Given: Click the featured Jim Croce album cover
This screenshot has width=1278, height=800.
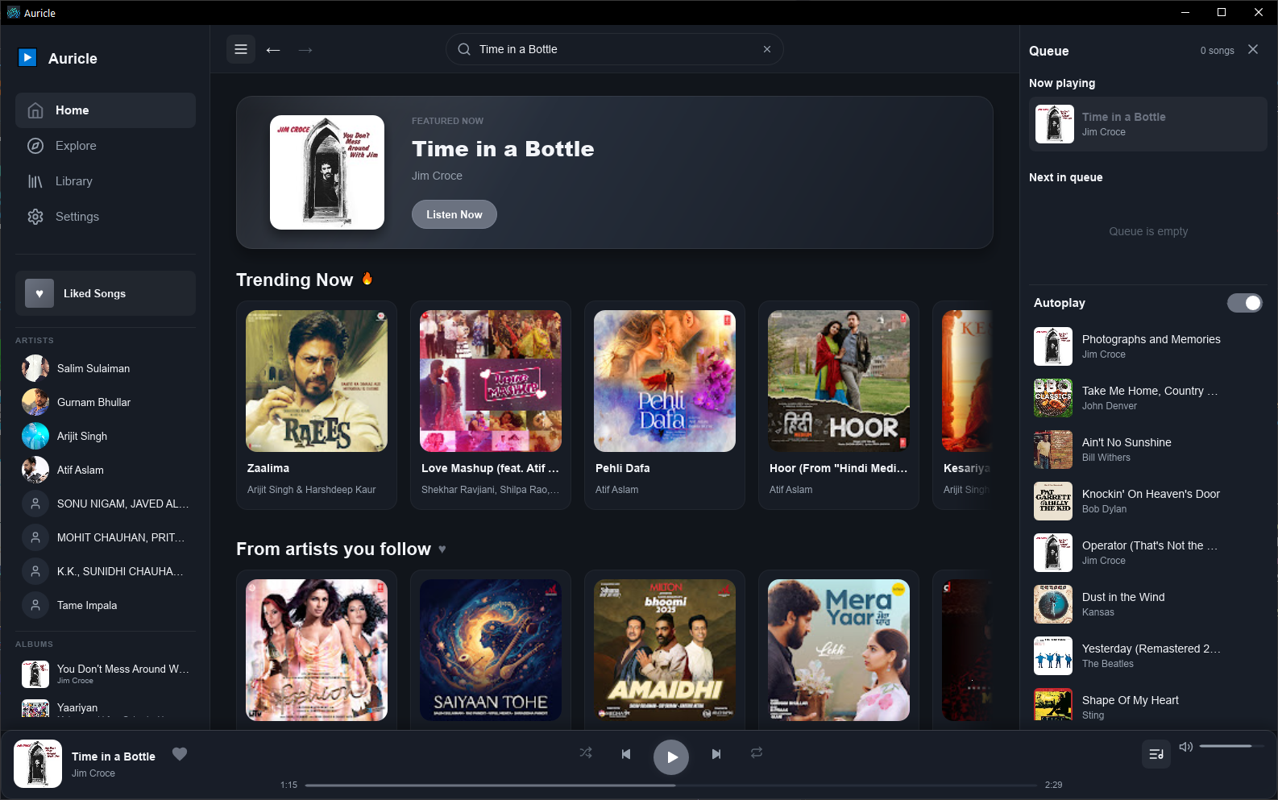Looking at the screenshot, I should (x=327, y=172).
